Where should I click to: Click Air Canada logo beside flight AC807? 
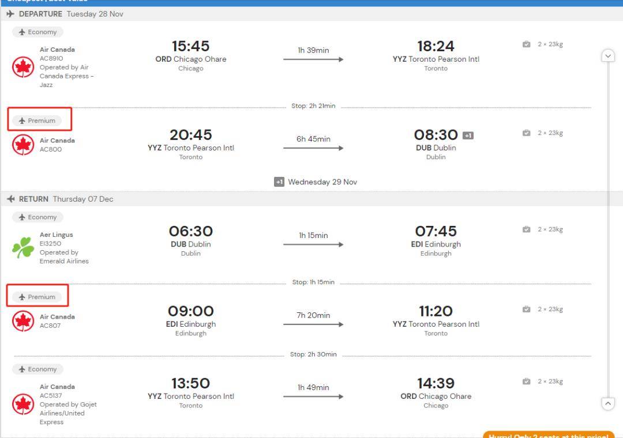23,321
